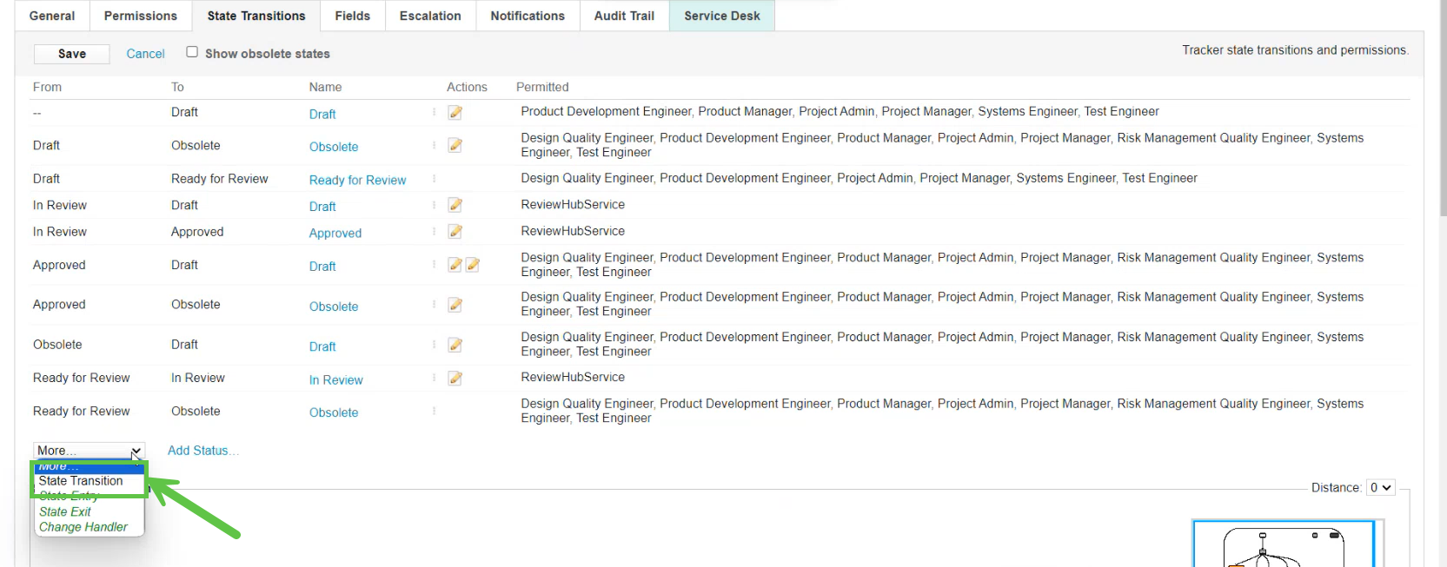
Task: Open three-dot menu for Draft to Ready for Review
Action: click(x=434, y=179)
